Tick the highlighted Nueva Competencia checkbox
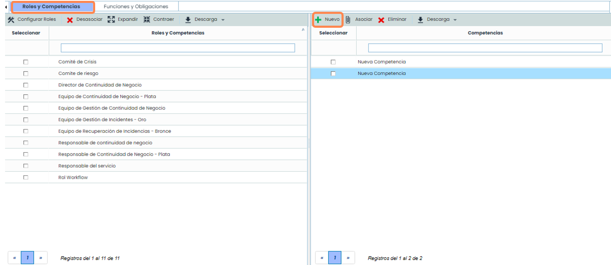 (x=333, y=74)
